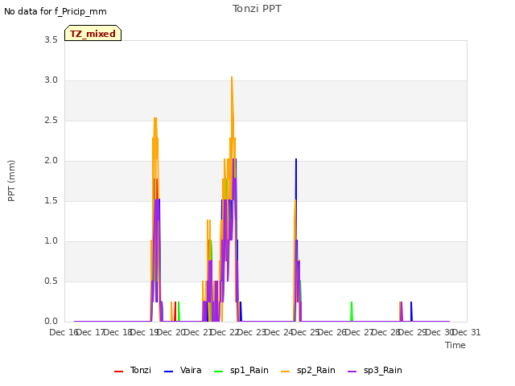Image resolution: width=515 pixels, height=386 pixels.
Task: Toggle the sp1_Rain legend entry
Action: click(241, 370)
